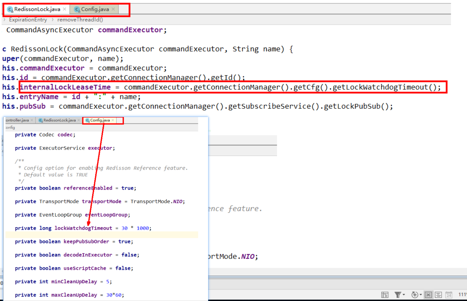Open the filter dropdown arrow
Screen dimensions: 467x301
(404, 295)
